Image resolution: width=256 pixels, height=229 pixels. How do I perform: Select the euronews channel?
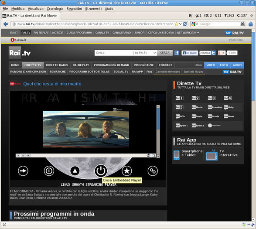coord(214,126)
